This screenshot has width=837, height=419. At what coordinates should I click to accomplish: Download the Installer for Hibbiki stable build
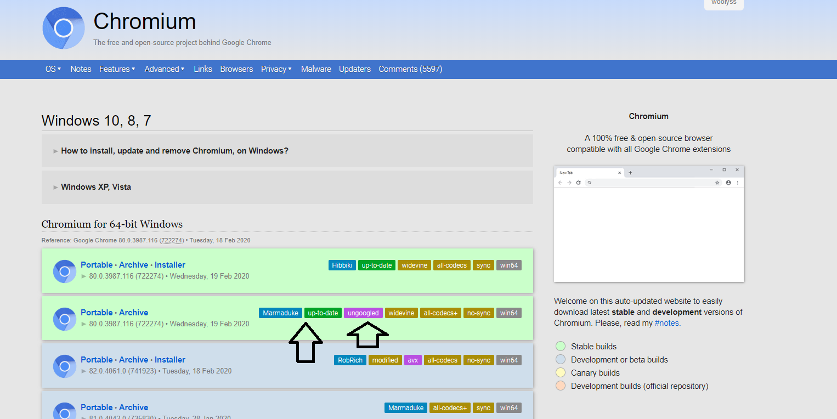pos(170,265)
